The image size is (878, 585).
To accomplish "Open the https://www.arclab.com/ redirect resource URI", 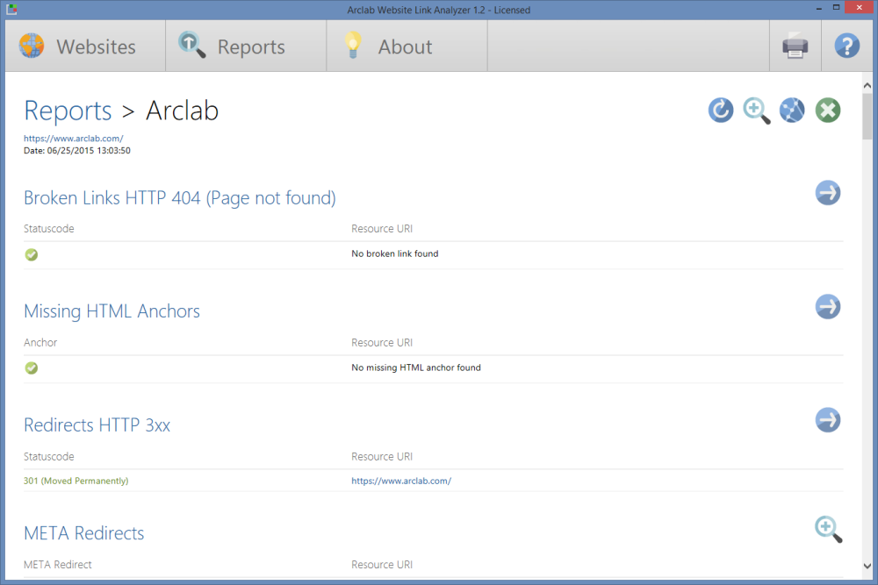I will [x=401, y=481].
